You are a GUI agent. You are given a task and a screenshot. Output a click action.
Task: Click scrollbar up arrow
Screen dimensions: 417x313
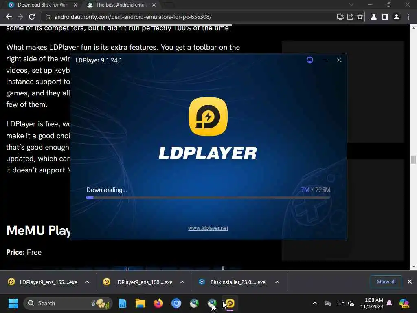pos(413,27)
